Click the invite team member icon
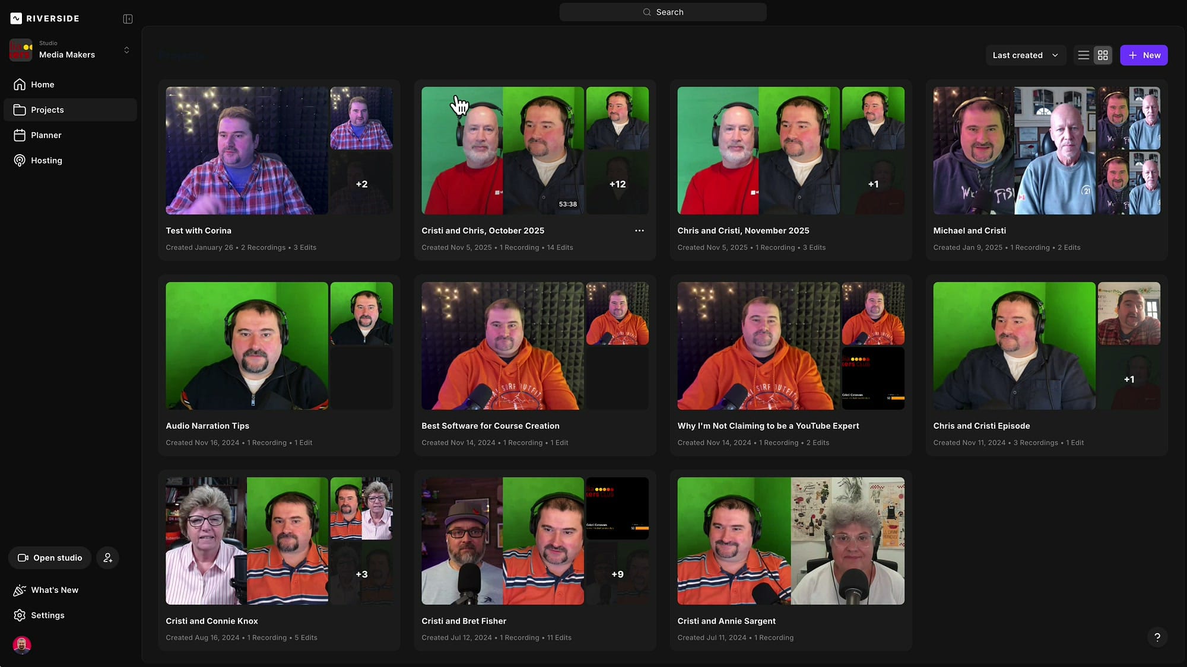The height and width of the screenshot is (667, 1187). (x=107, y=557)
